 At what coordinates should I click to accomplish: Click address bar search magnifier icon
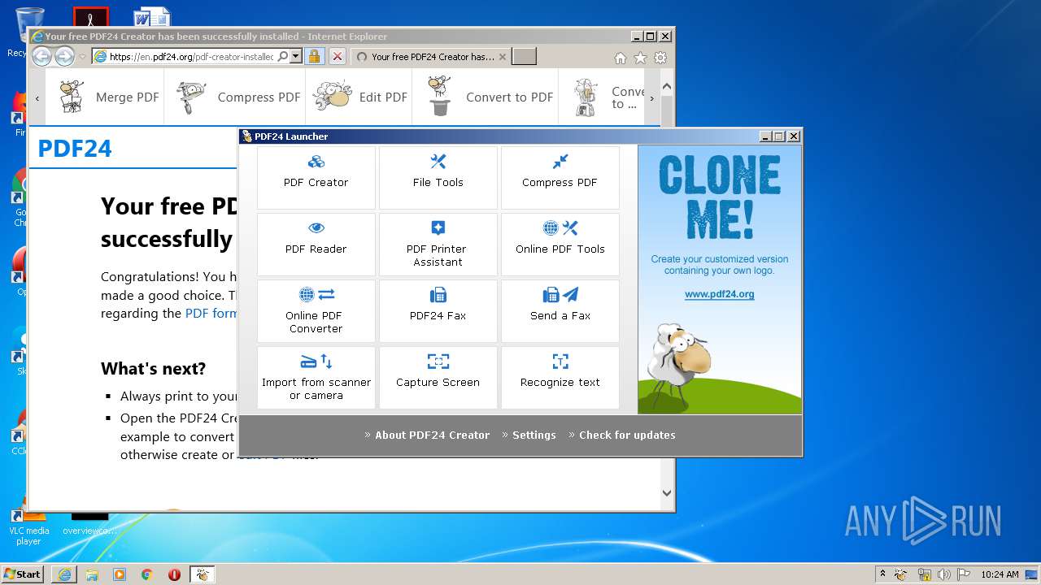(x=283, y=57)
